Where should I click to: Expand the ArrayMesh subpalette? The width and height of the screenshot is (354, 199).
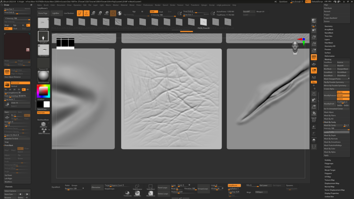[x=329, y=30]
